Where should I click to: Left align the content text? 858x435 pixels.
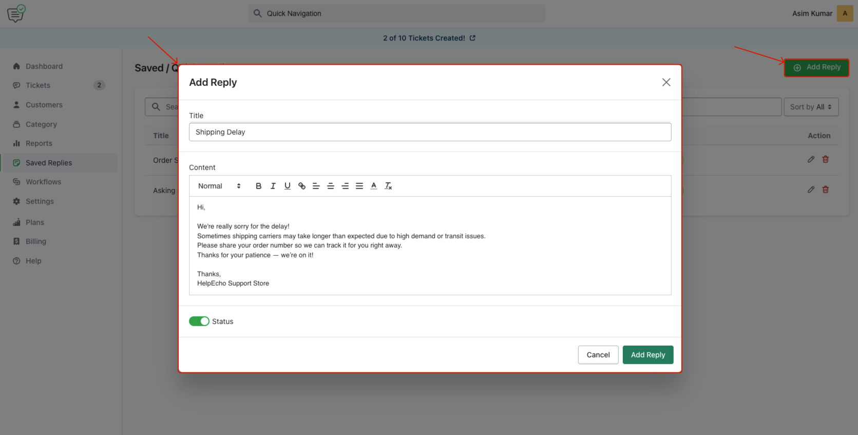[316, 186]
